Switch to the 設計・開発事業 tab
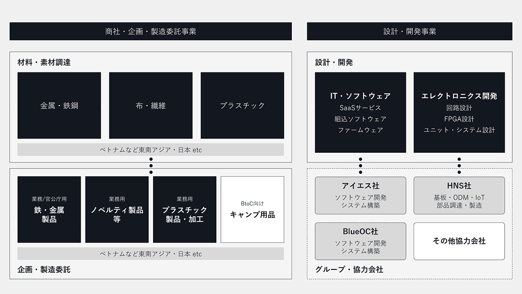 tap(410, 31)
